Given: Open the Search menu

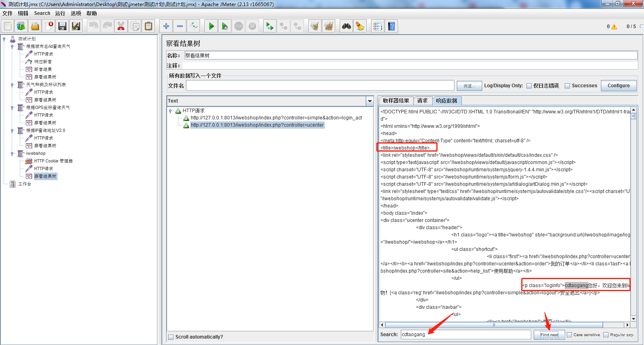Looking at the screenshot, I should click(42, 13).
